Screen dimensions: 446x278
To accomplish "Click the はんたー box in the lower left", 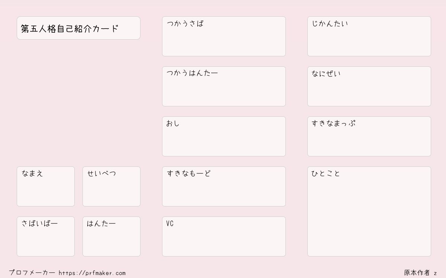I will pos(111,236).
